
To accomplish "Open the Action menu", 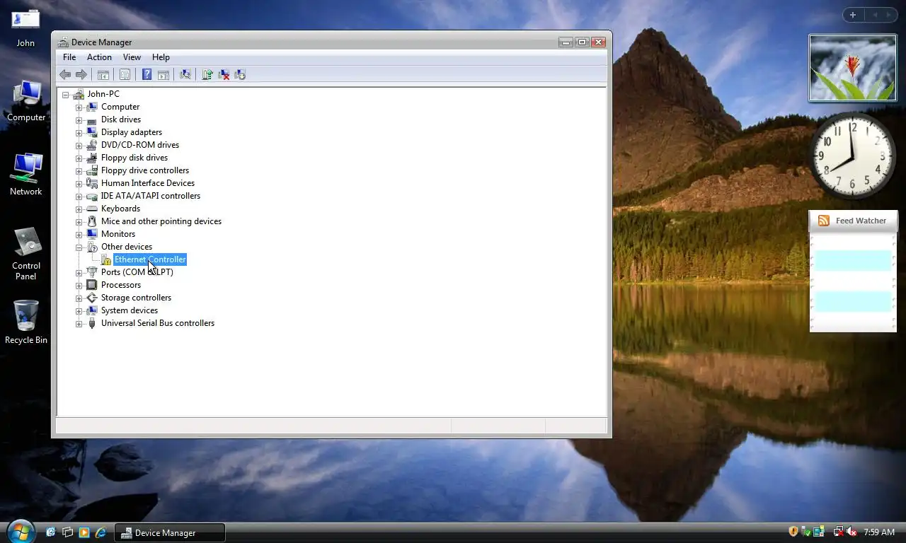I will (x=99, y=57).
